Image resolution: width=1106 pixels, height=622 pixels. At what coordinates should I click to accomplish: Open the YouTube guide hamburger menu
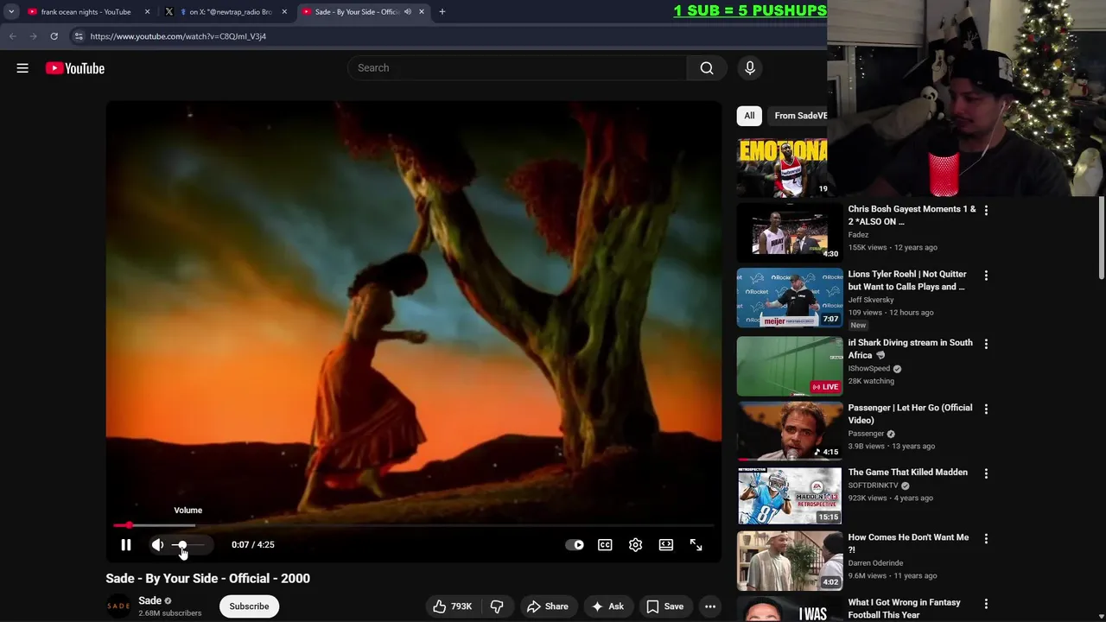[x=22, y=68]
